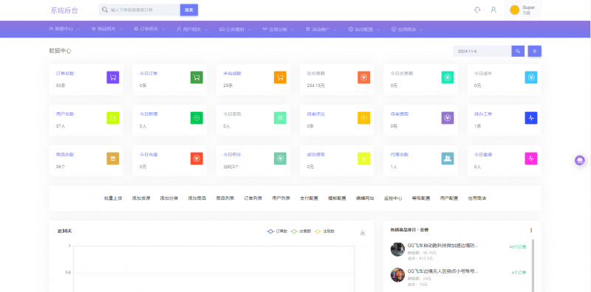The image size is (591, 292).
Task: Click the teal yen icon for 今日交易额
Action: [448, 77]
